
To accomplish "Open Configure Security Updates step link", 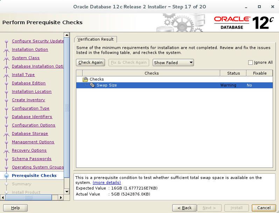I will click(38, 41).
